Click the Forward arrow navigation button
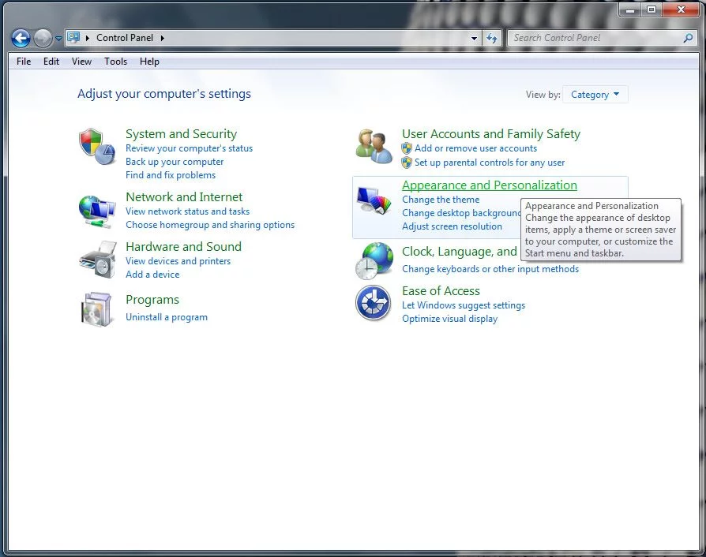This screenshot has height=557, width=706. (43, 38)
